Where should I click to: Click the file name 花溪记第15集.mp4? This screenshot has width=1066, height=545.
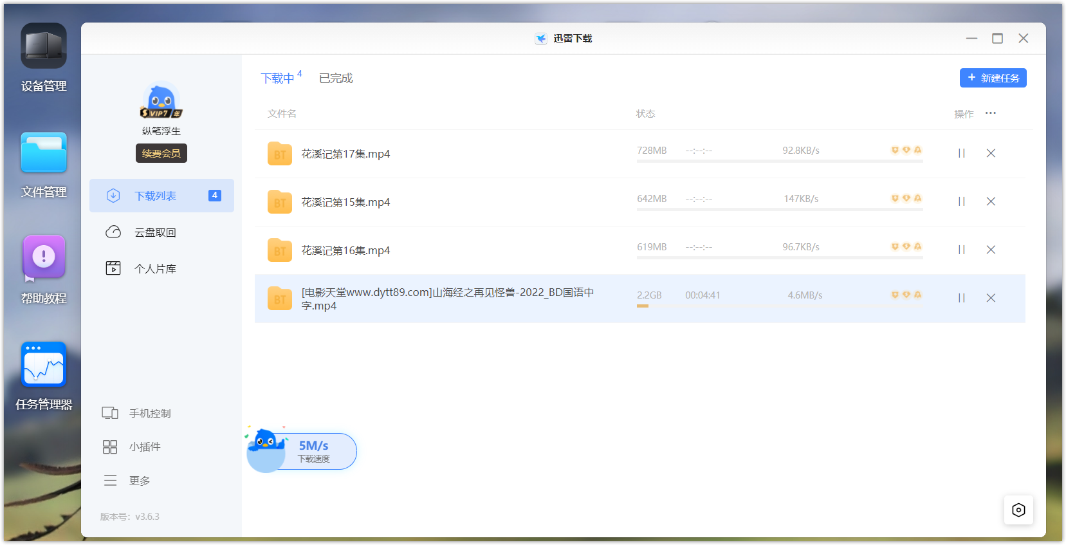click(x=345, y=202)
